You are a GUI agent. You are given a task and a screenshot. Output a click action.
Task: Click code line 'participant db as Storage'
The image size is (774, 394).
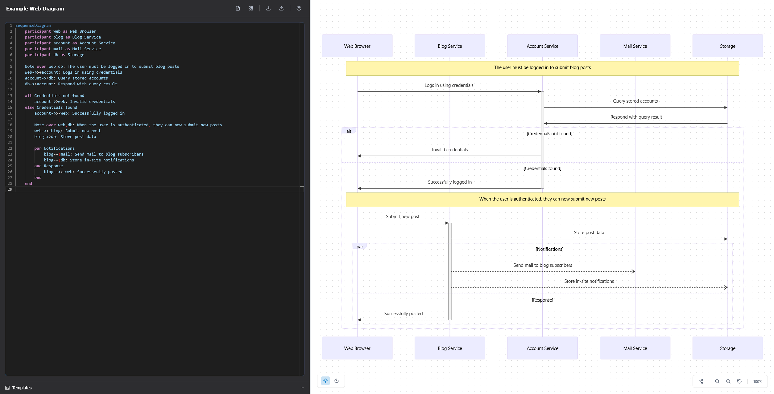pos(55,55)
